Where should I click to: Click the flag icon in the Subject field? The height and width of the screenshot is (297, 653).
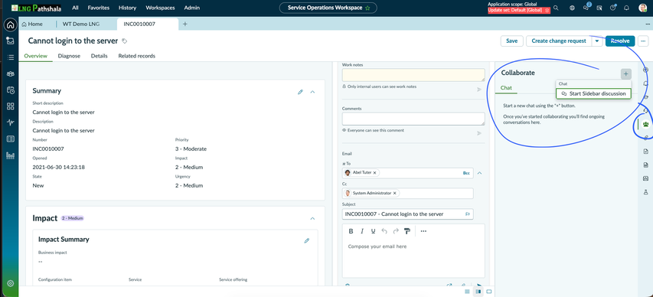467,214
